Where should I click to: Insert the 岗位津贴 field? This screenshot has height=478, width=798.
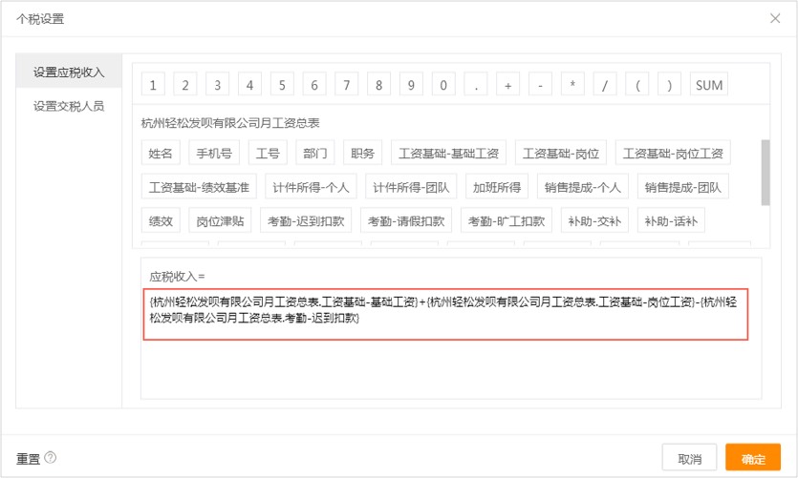click(x=220, y=220)
